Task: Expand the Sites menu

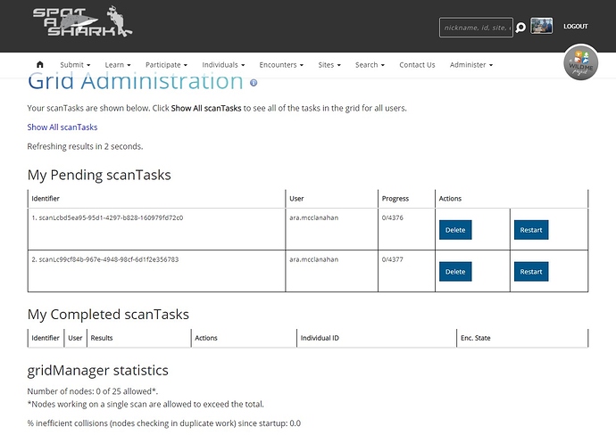Action: (x=329, y=65)
